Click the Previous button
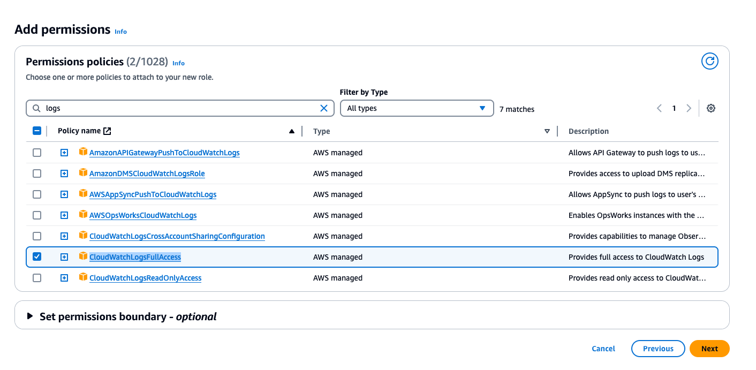This screenshot has height=370, width=756. (x=658, y=349)
